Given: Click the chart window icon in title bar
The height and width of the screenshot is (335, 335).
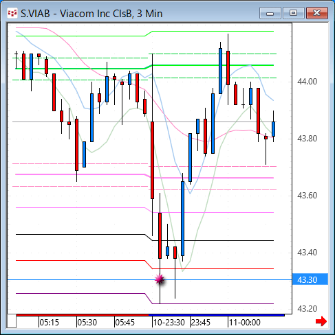Looking at the screenshot, I should click(x=12, y=13).
